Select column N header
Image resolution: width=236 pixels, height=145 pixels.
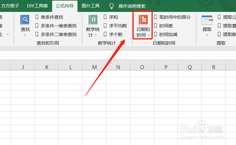click(x=118, y=67)
